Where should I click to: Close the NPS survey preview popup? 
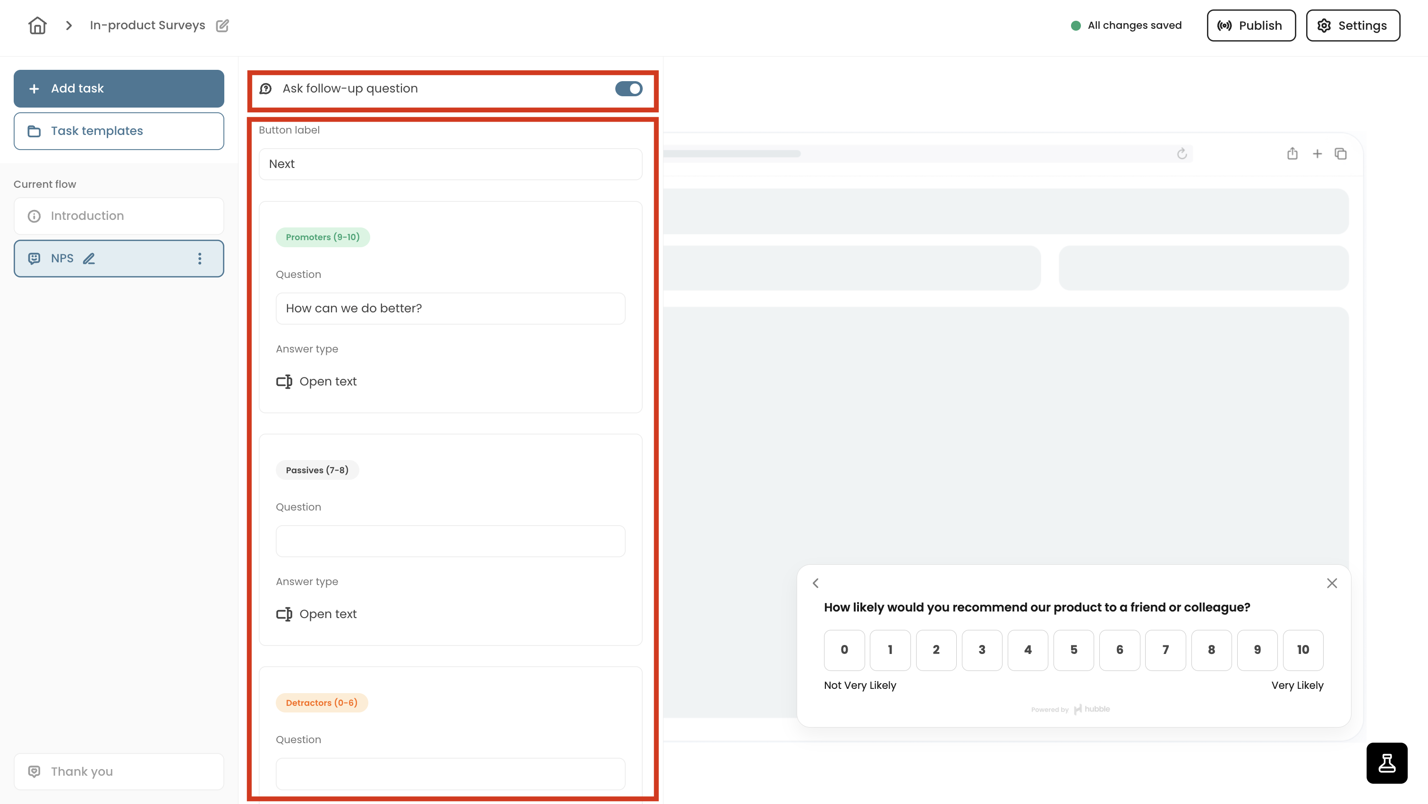[x=1332, y=583]
